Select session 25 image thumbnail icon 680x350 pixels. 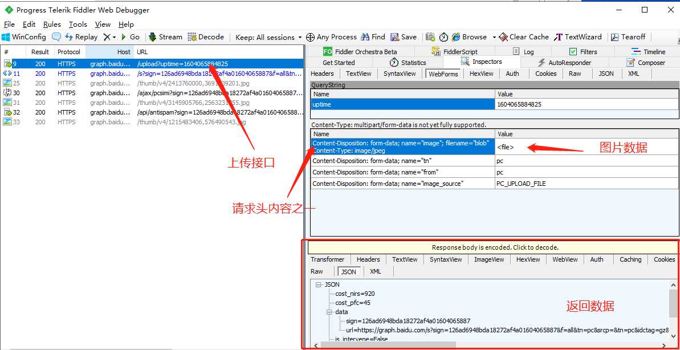[7, 83]
